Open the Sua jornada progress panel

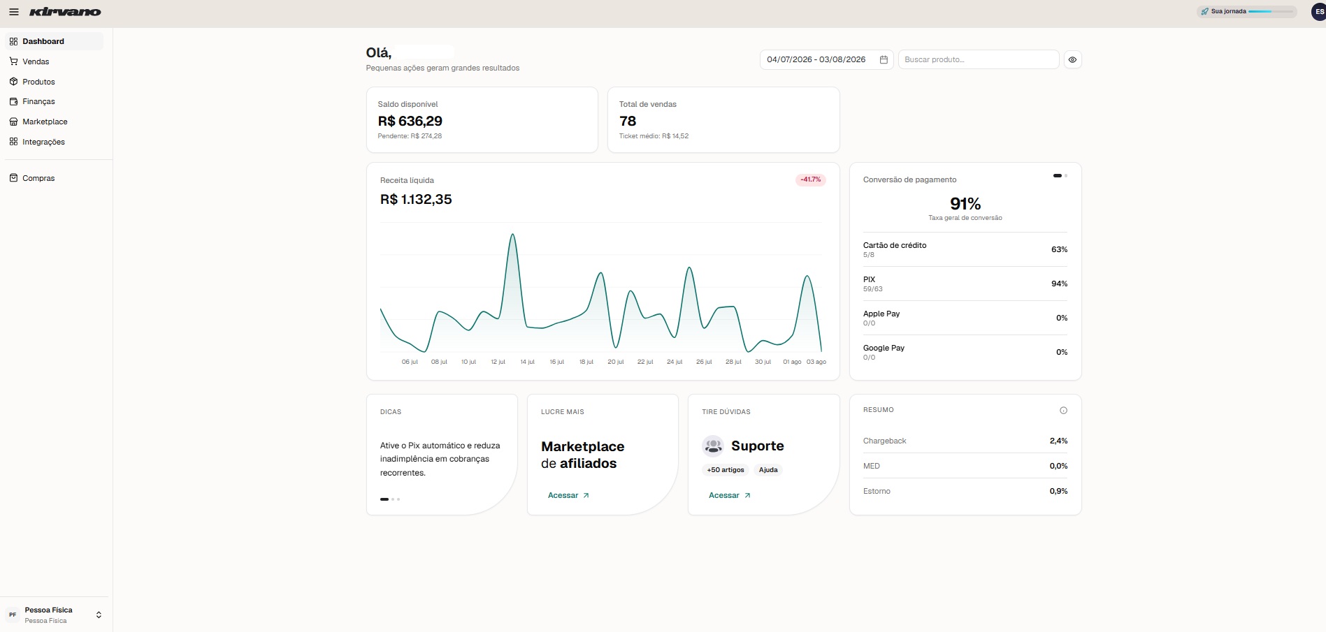click(1246, 12)
